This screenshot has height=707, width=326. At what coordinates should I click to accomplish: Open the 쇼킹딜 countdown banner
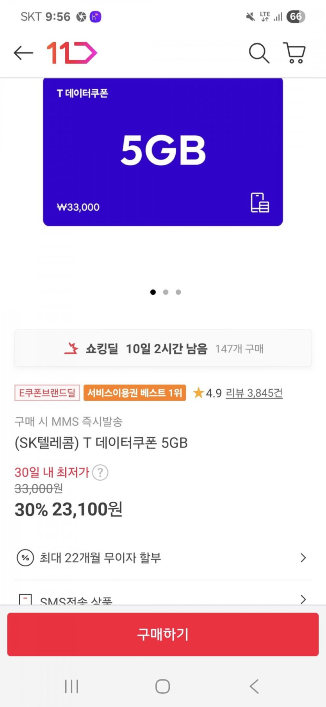[x=163, y=348]
